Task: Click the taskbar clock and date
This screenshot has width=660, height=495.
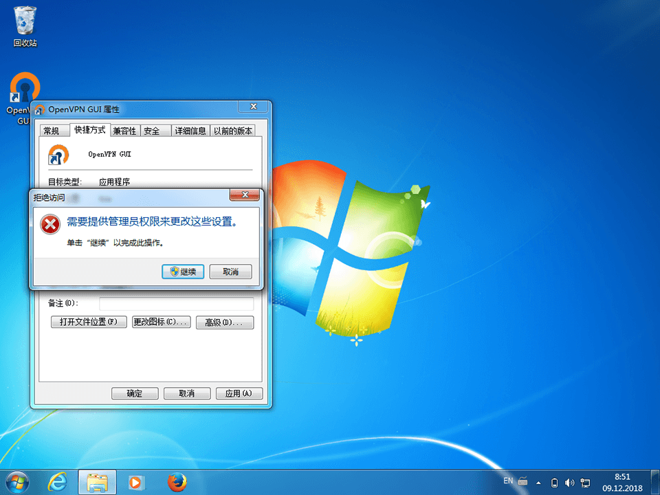Action: [x=622, y=483]
